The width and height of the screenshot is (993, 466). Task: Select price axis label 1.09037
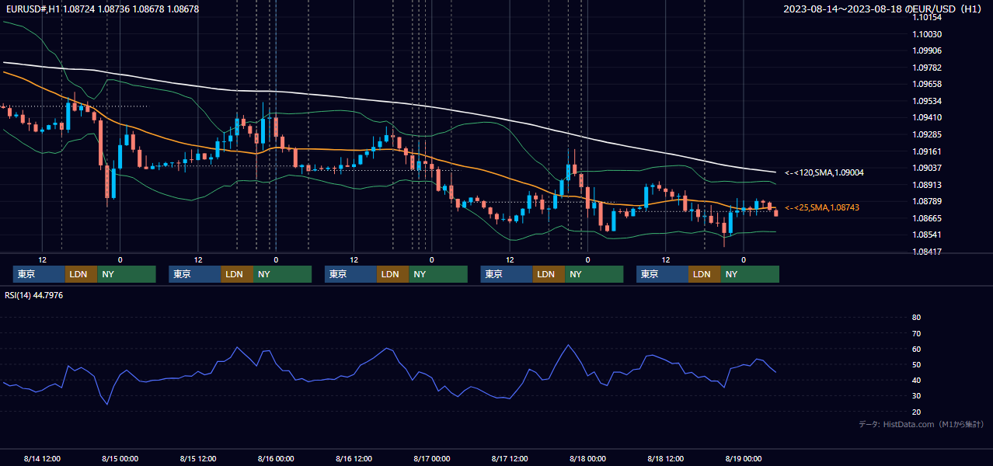(x=927, y=168)
